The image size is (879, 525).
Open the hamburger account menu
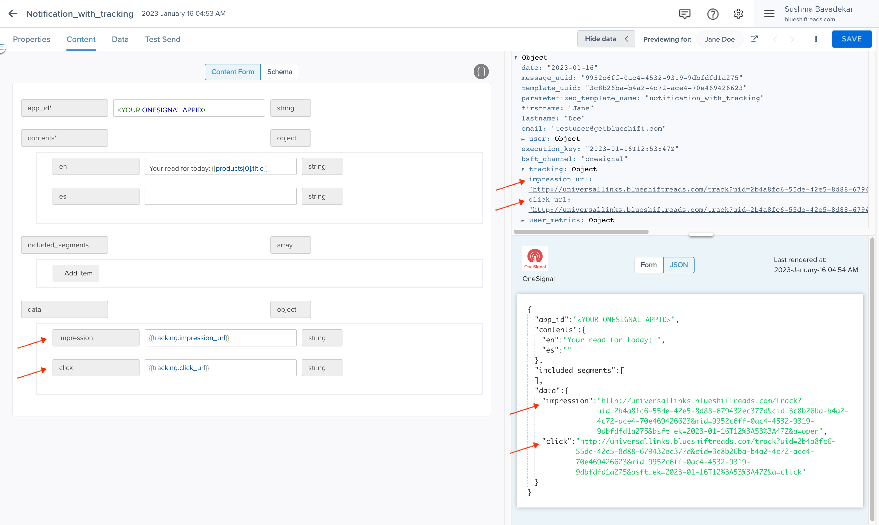769,14
